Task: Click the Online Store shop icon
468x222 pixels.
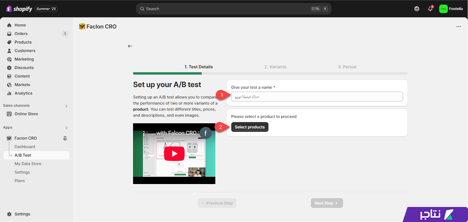Action: click(9, 114)
